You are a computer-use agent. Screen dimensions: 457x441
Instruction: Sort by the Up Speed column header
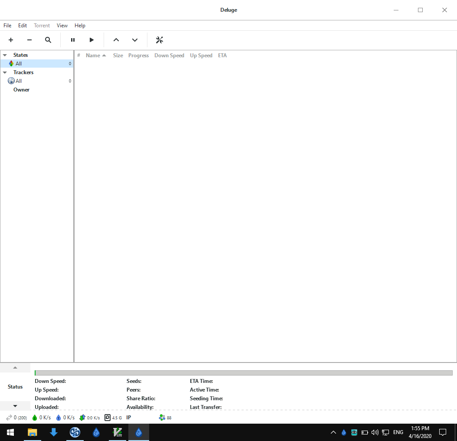[x=201, y=56]
